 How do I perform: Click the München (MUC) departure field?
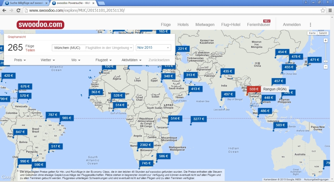68,48
